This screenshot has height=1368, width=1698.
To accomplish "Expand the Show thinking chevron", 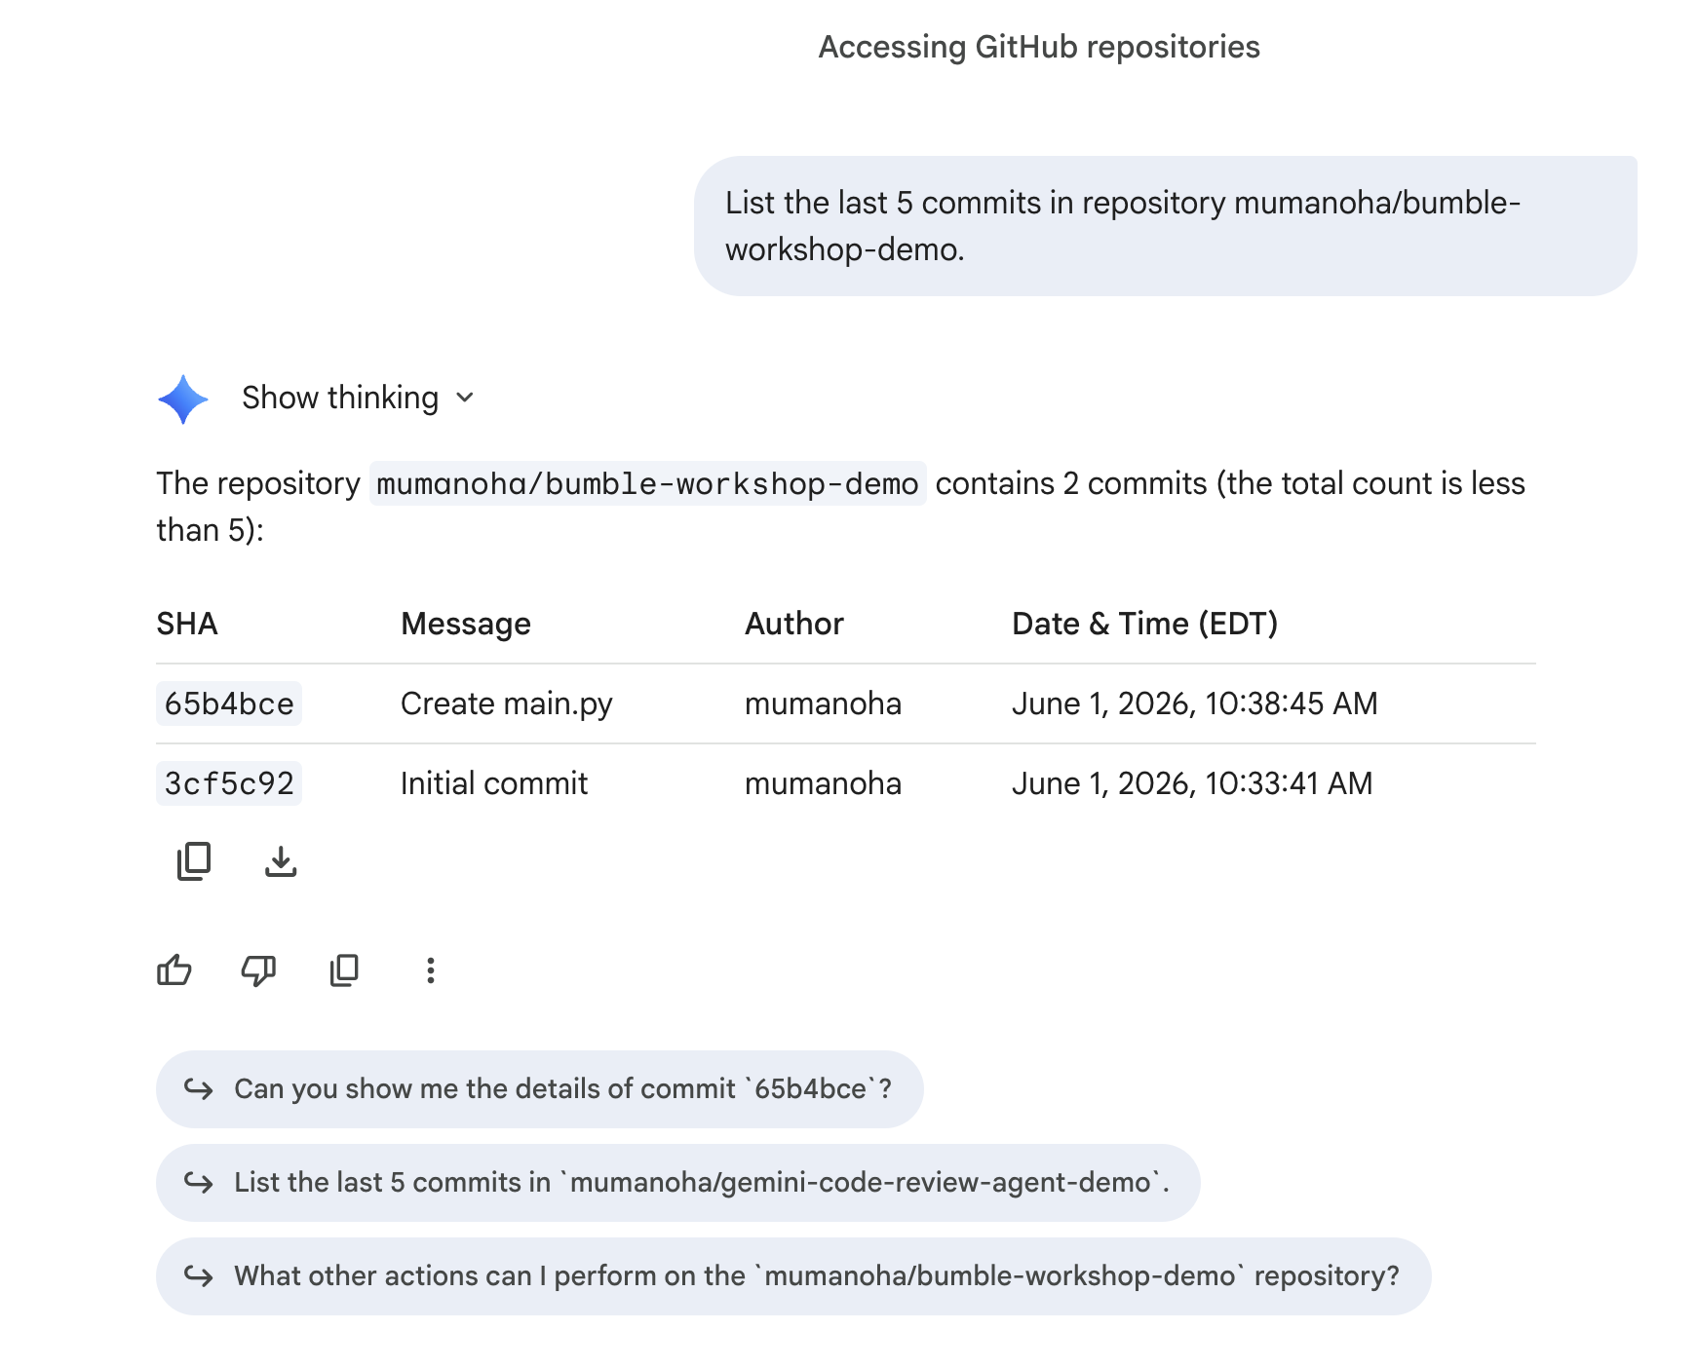I will pyautogui.click(x=465, y=398).
